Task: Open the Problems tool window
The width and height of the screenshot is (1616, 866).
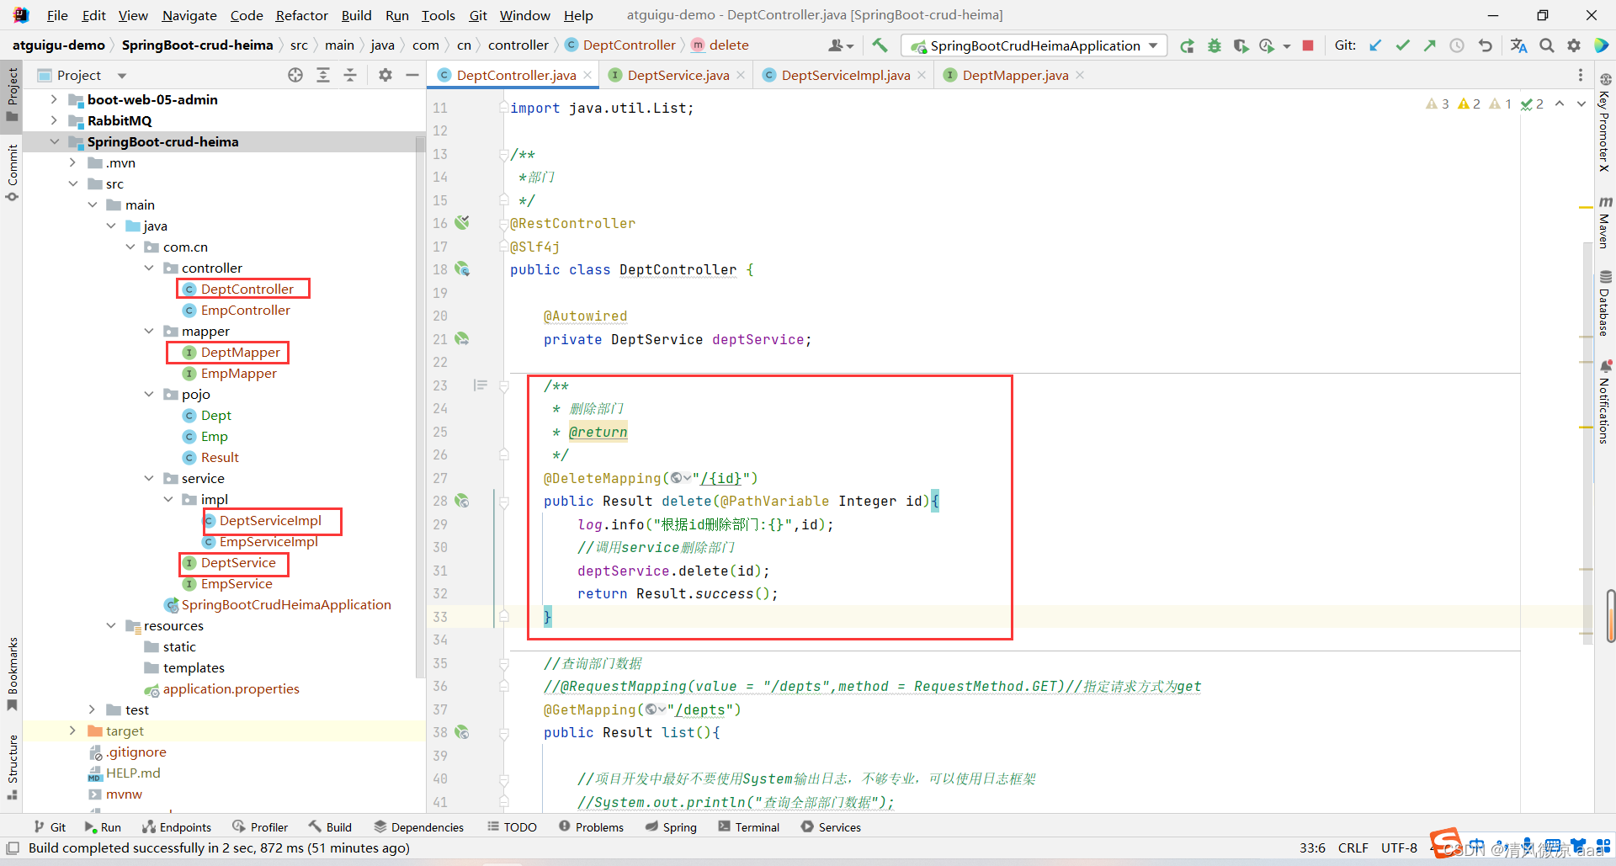Action: [x=591, y=827]
